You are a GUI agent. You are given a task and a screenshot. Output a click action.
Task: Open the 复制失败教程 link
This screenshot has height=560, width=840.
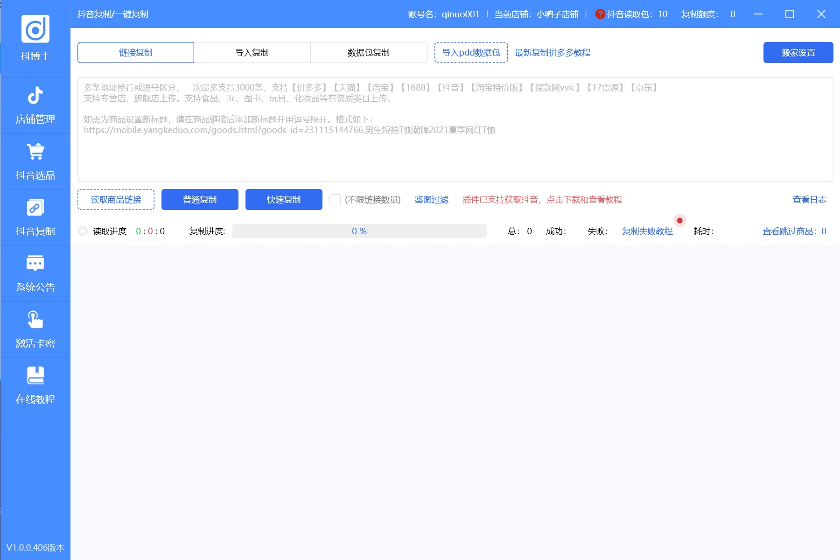tap(648, 231)
